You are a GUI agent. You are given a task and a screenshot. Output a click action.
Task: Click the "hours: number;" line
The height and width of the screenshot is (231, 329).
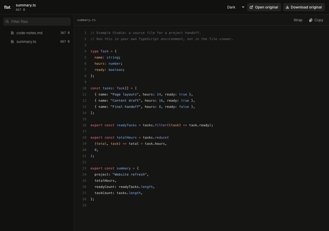coord(108,64)
